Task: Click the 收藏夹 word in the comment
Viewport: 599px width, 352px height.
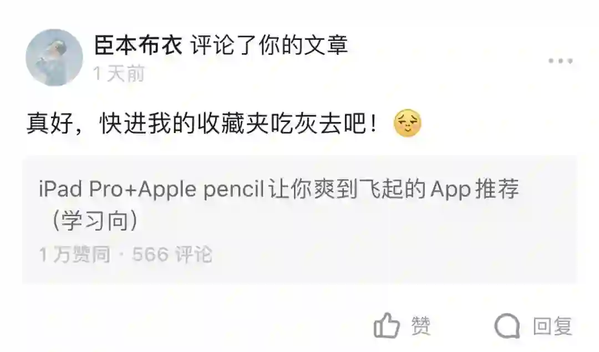Action: pyautogui.click(x=233, y=123)
